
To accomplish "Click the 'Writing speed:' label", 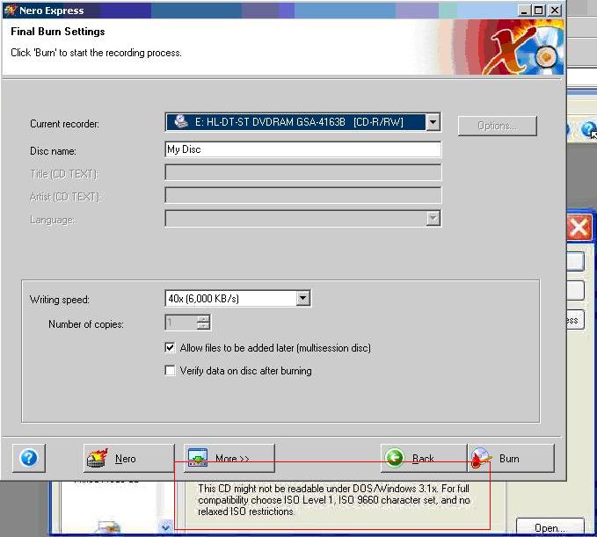I will click(x=60, y=300).
